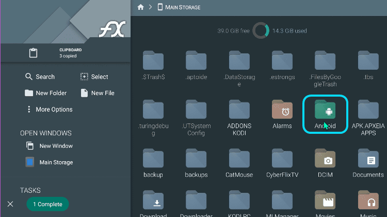Click the 14.3 GiB used label
This screenshot has height=217, width=387.
[x=289, y=31]
